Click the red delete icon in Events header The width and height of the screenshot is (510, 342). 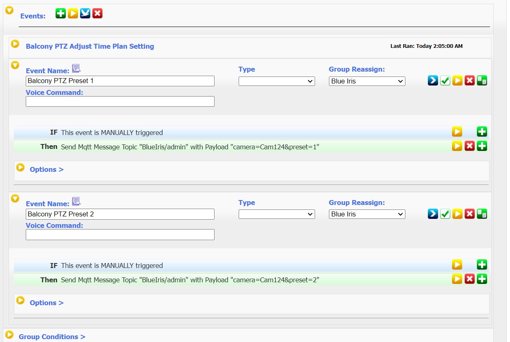pyautogui.click(x=97, y=13)
